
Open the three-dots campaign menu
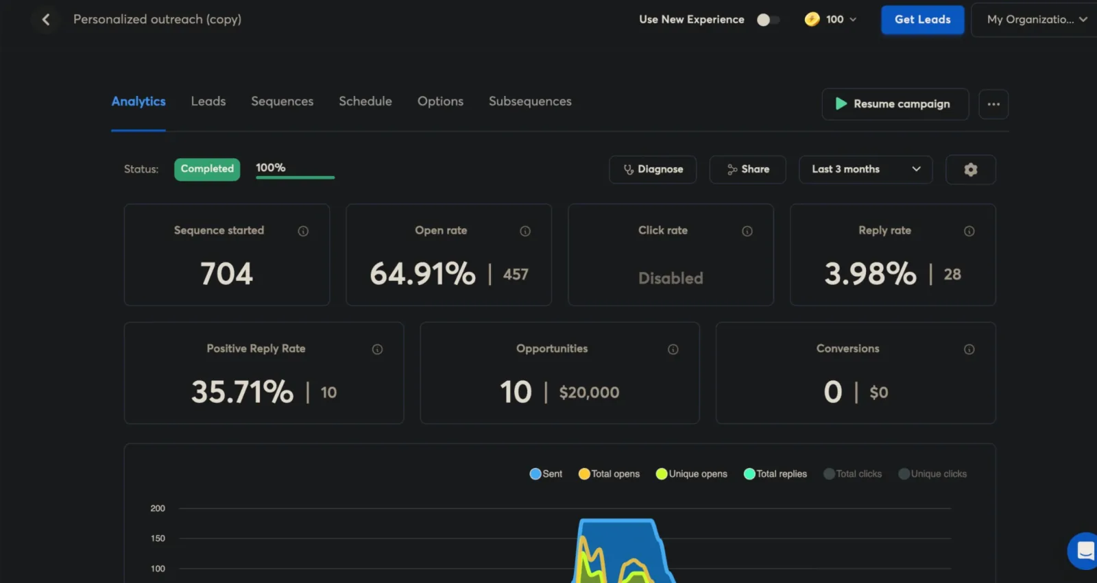pos(993,104)
